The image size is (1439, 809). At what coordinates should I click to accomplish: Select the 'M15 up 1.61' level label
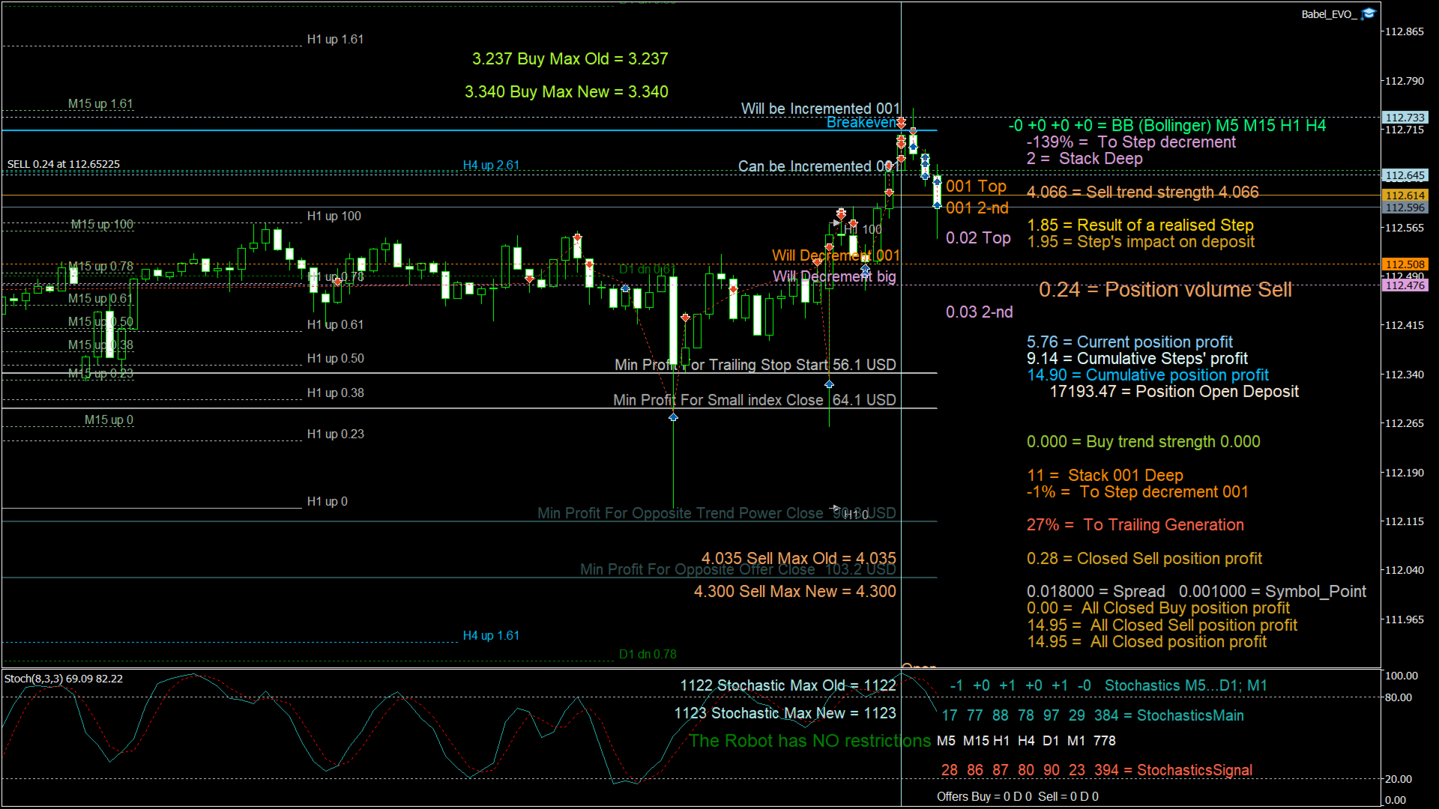coord(100,103)
